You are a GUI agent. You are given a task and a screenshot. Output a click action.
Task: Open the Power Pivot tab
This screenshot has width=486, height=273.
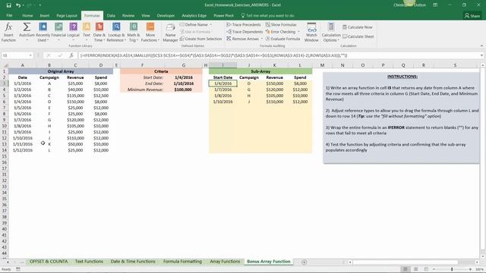pyautogui.click(x=223, y=15)
